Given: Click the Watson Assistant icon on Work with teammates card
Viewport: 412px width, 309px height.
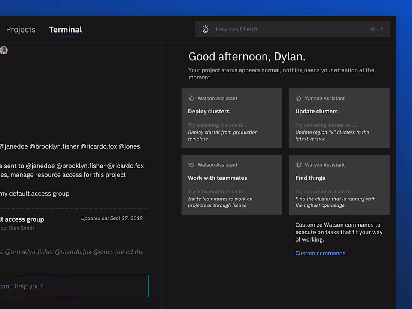Looking at the screenshot, I should tap(191, 165).
